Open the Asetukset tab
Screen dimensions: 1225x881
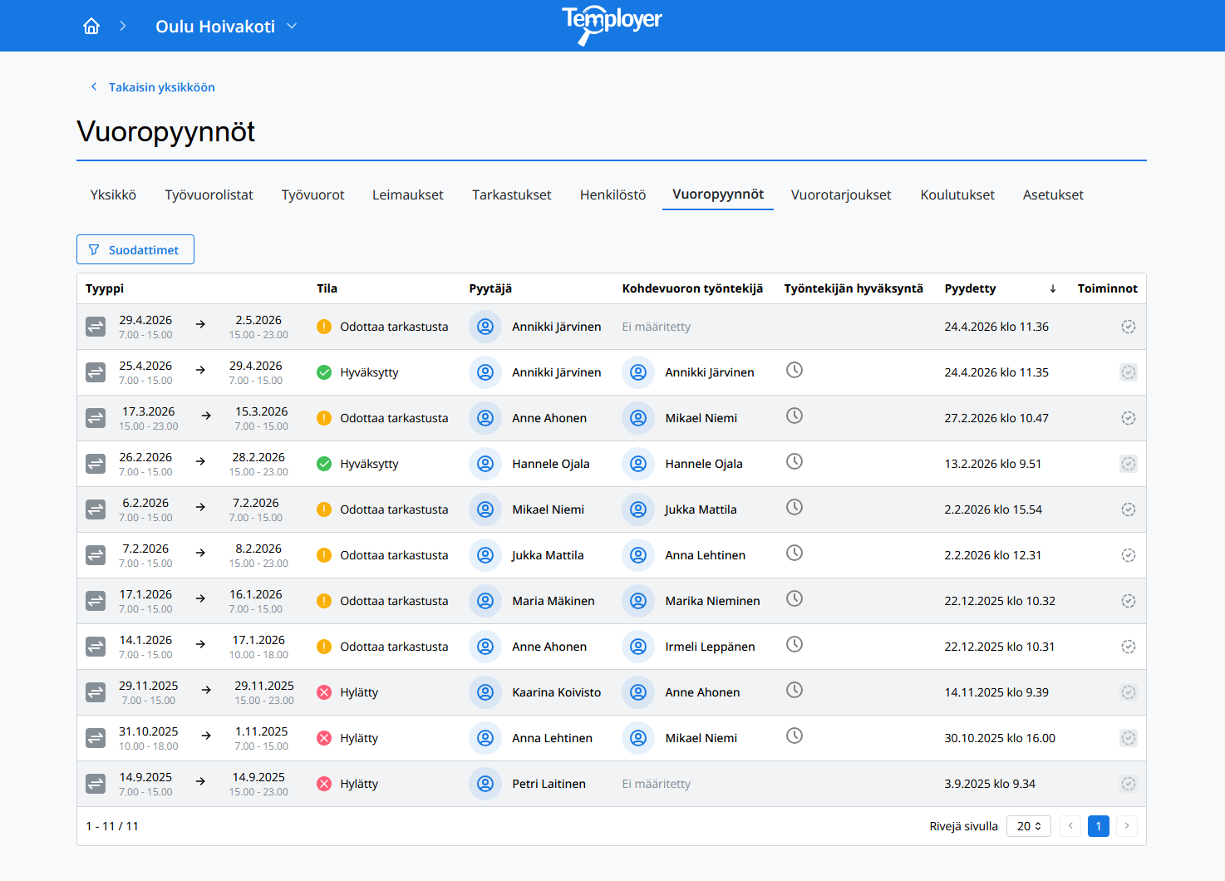tap(1053, 194)
